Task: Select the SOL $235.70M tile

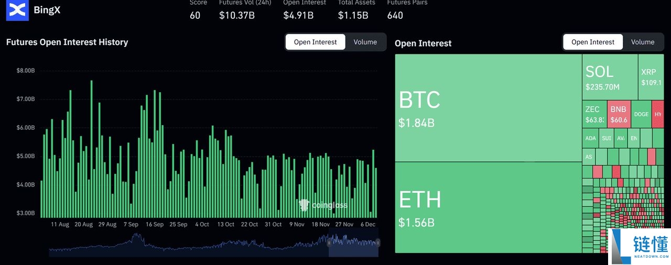Action: 610,77
